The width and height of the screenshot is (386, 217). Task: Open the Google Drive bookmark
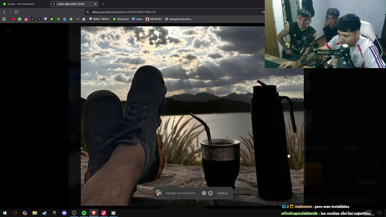tap(58, 19)
